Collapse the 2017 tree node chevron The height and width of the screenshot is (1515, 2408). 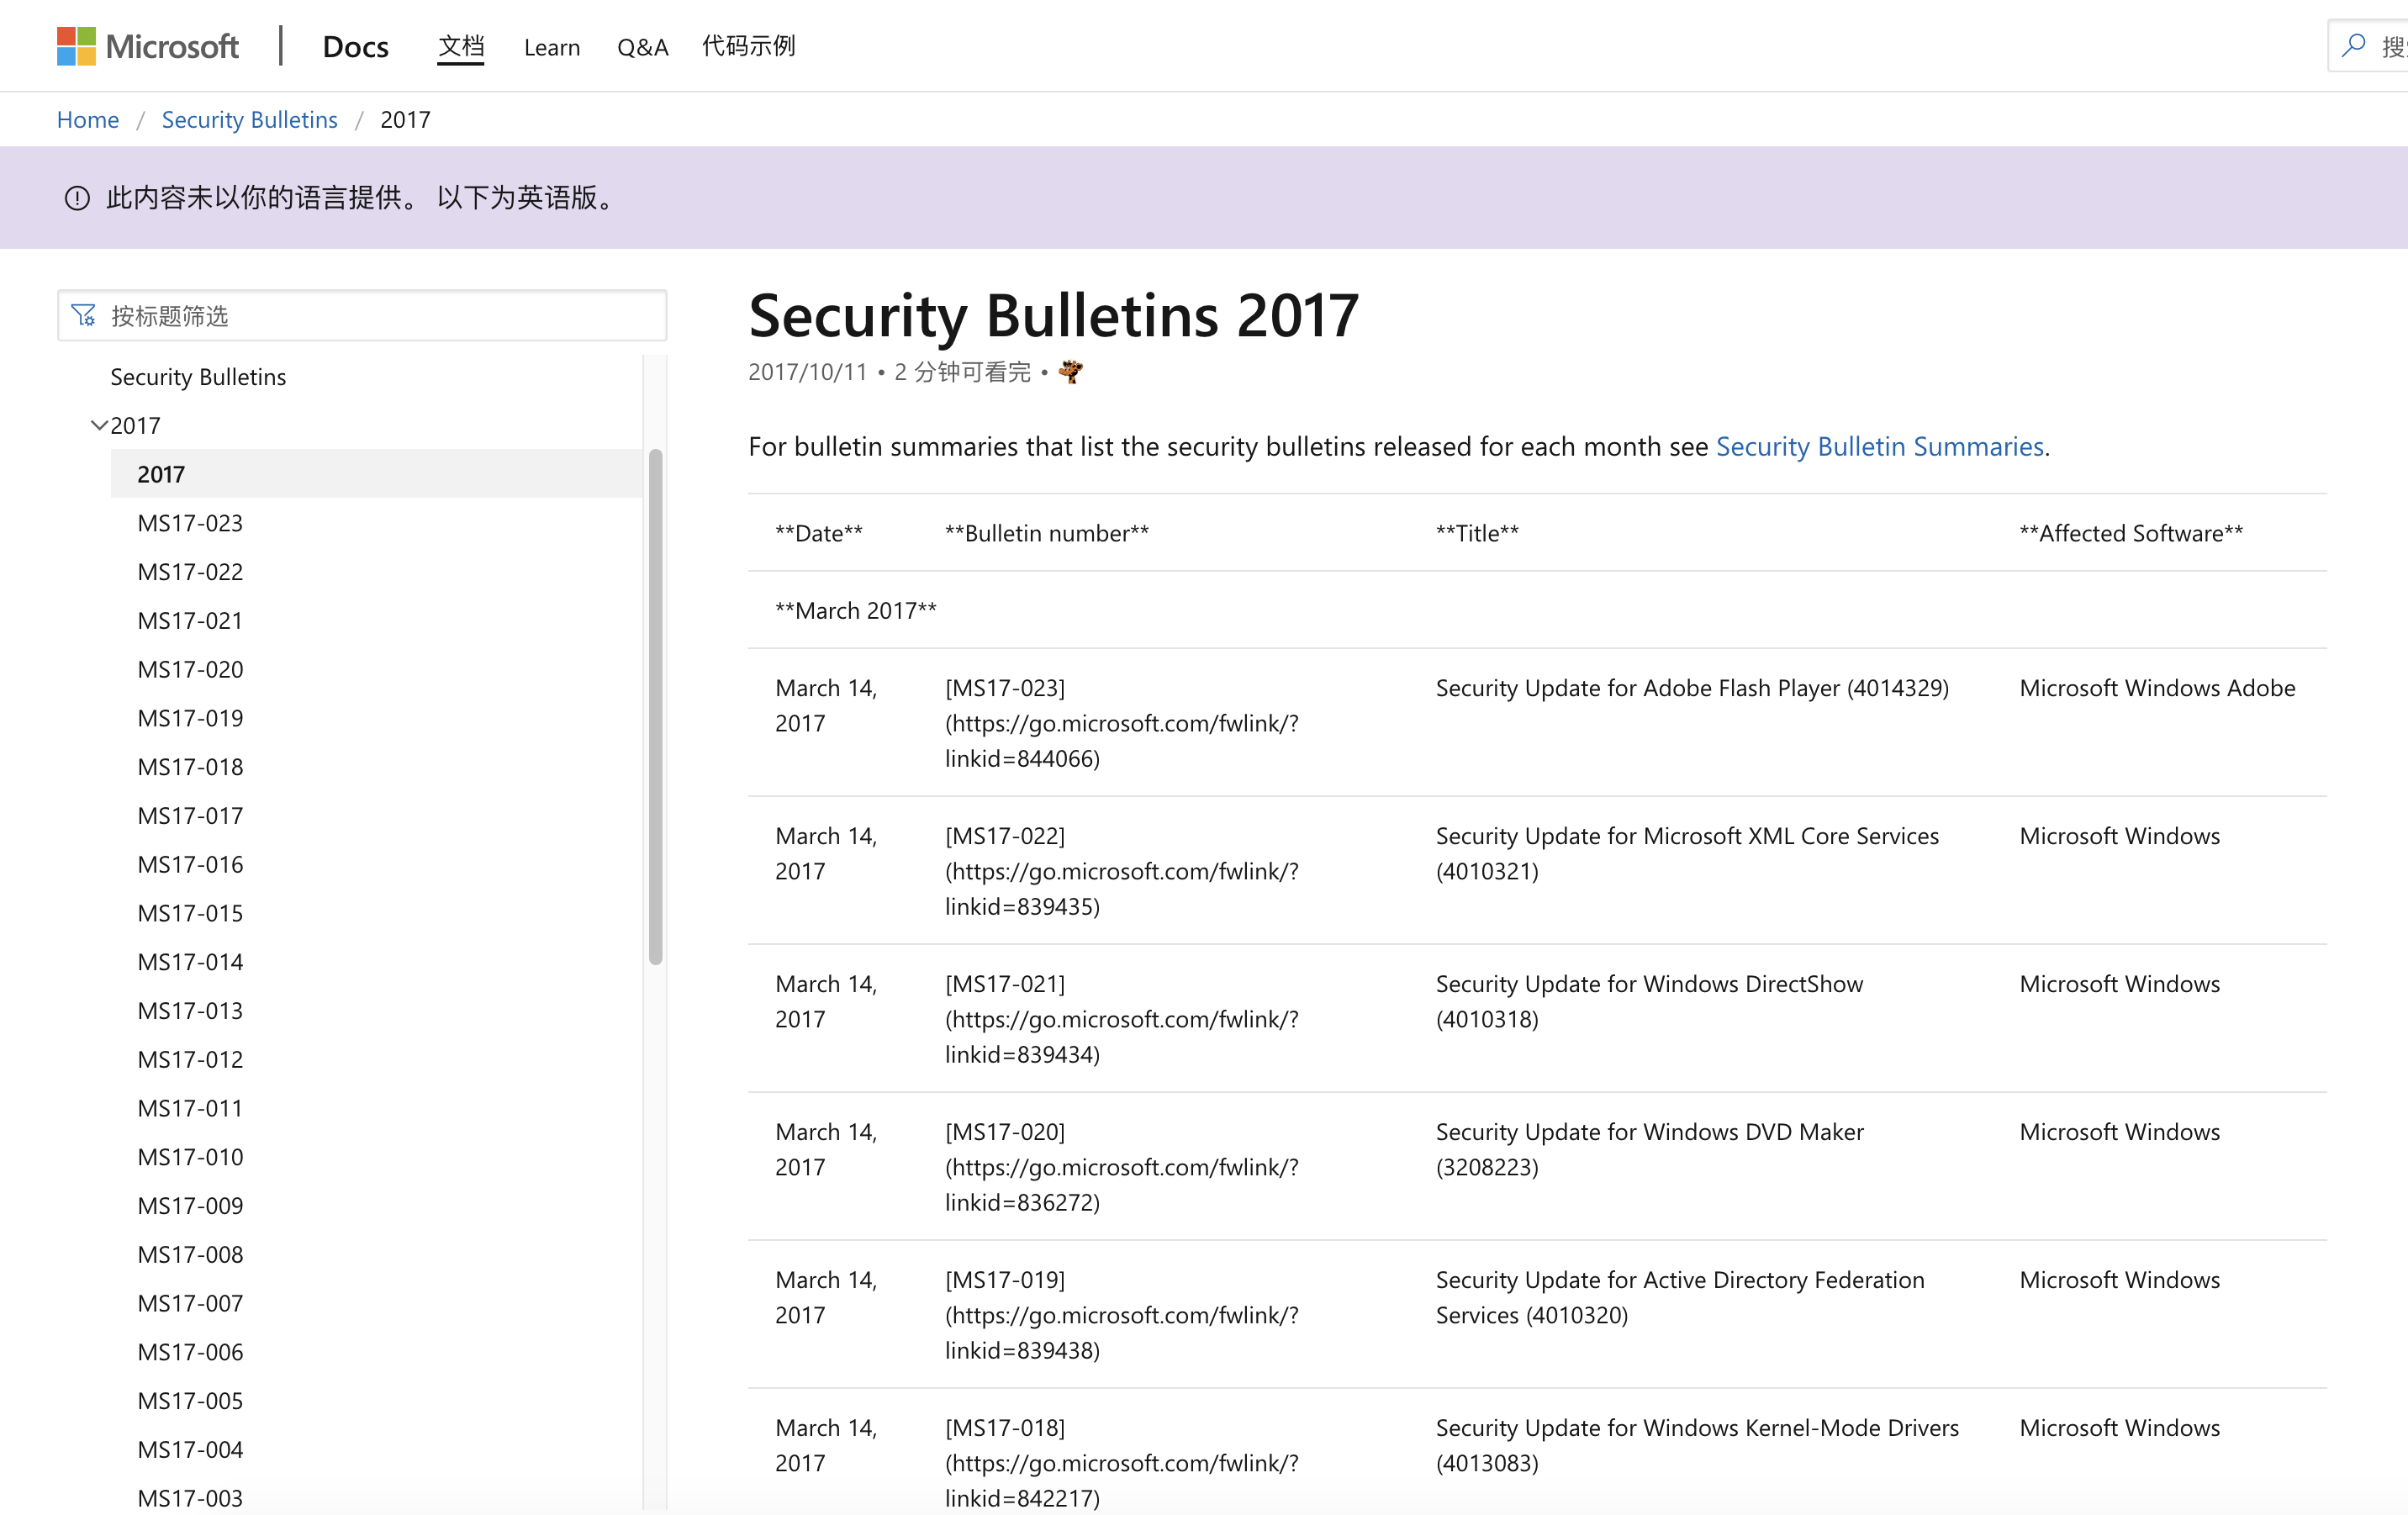98,425
